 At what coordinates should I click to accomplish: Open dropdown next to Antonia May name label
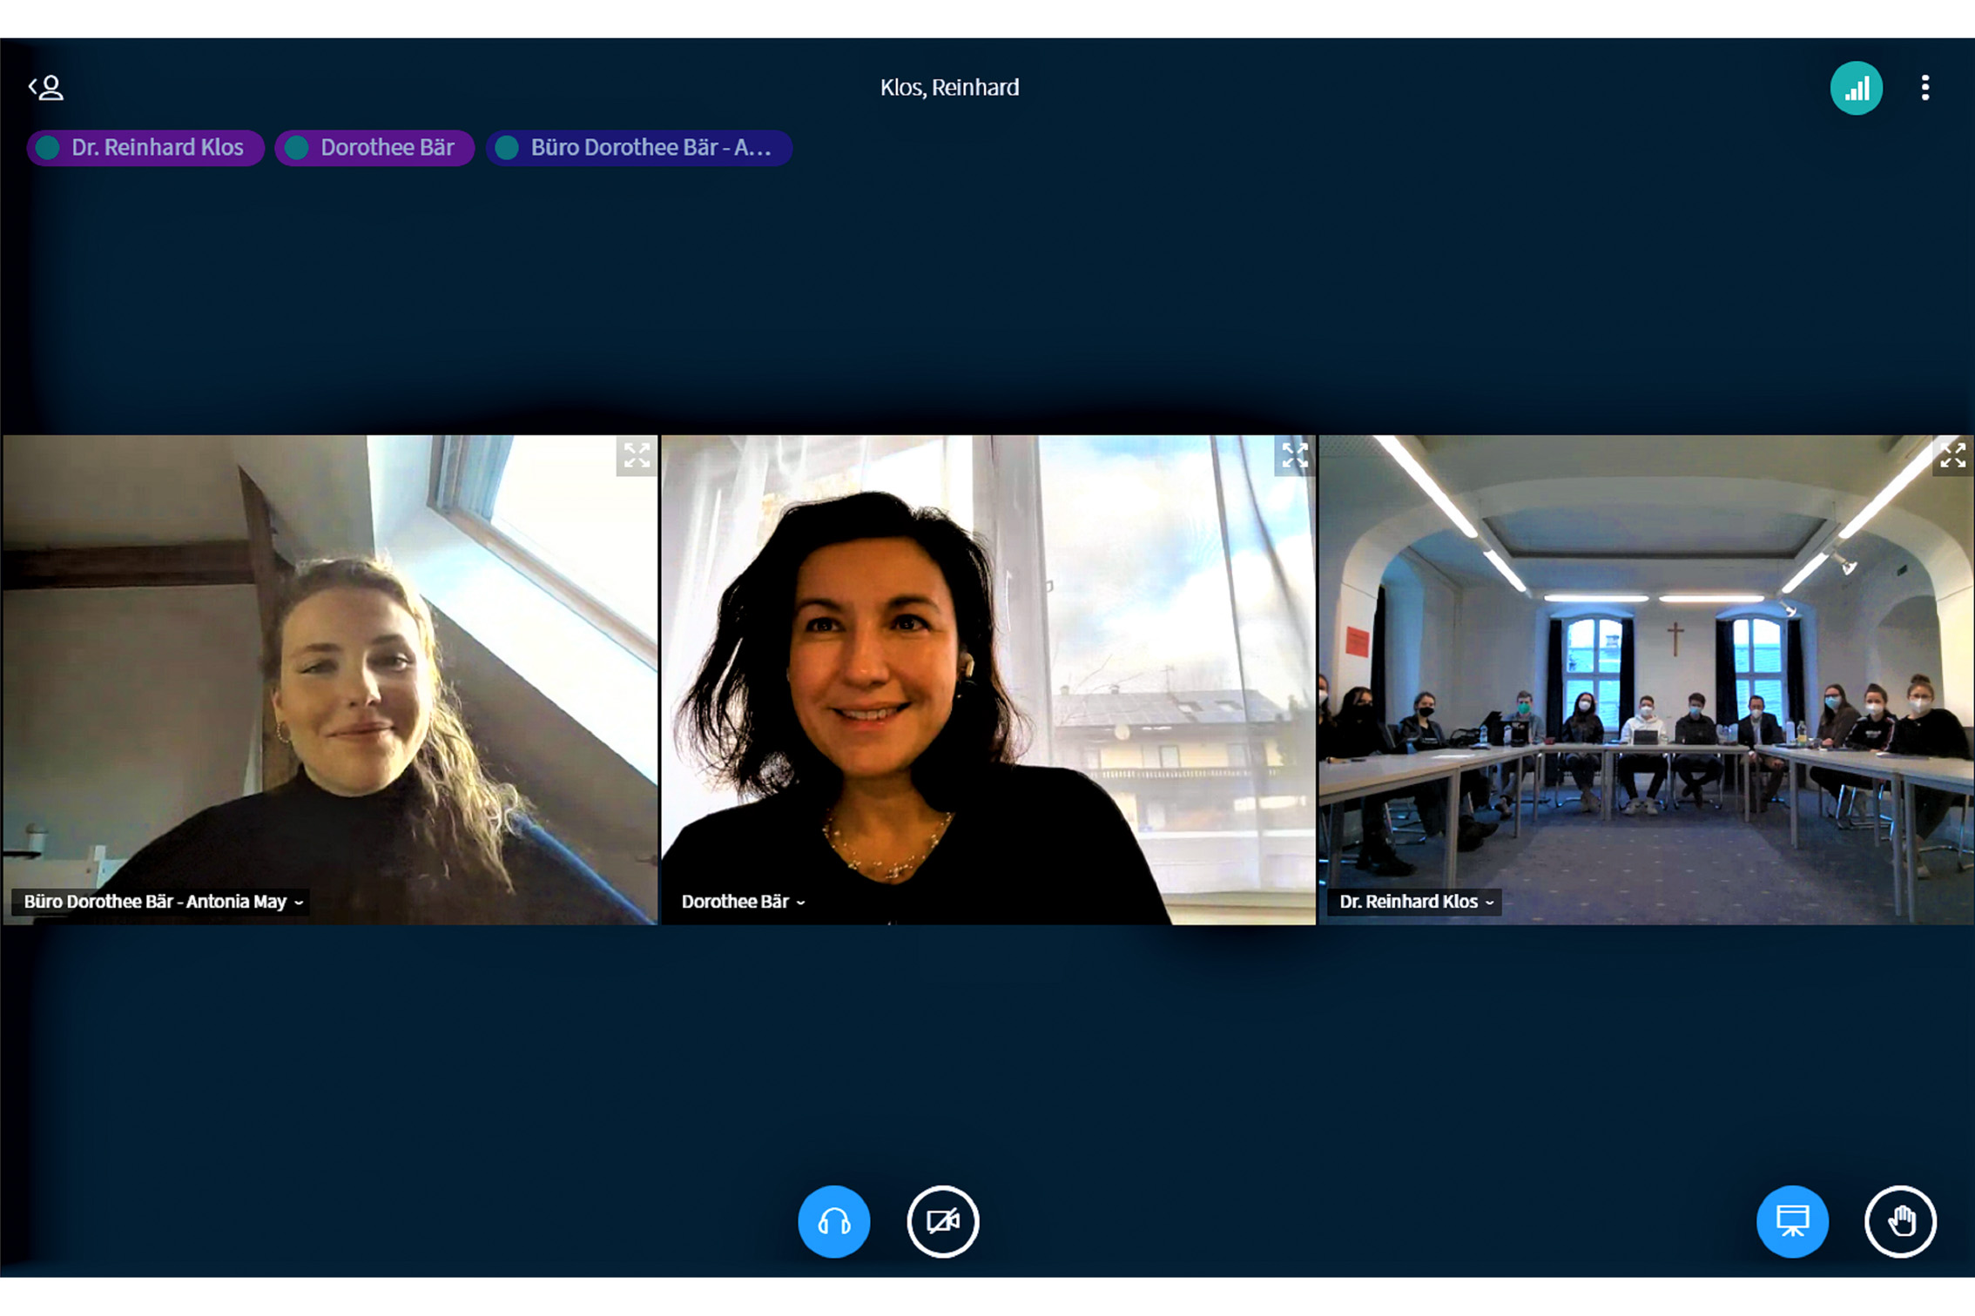click(x=299, y=903)
